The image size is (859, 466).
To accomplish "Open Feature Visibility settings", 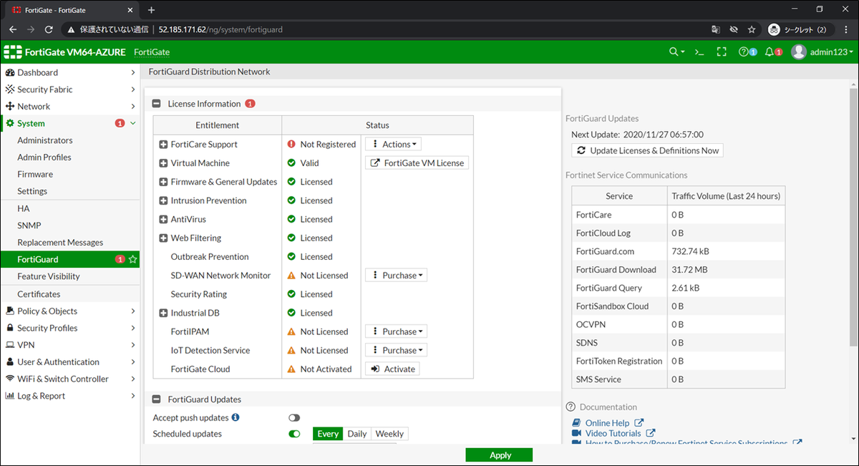I will click(49, 276).
